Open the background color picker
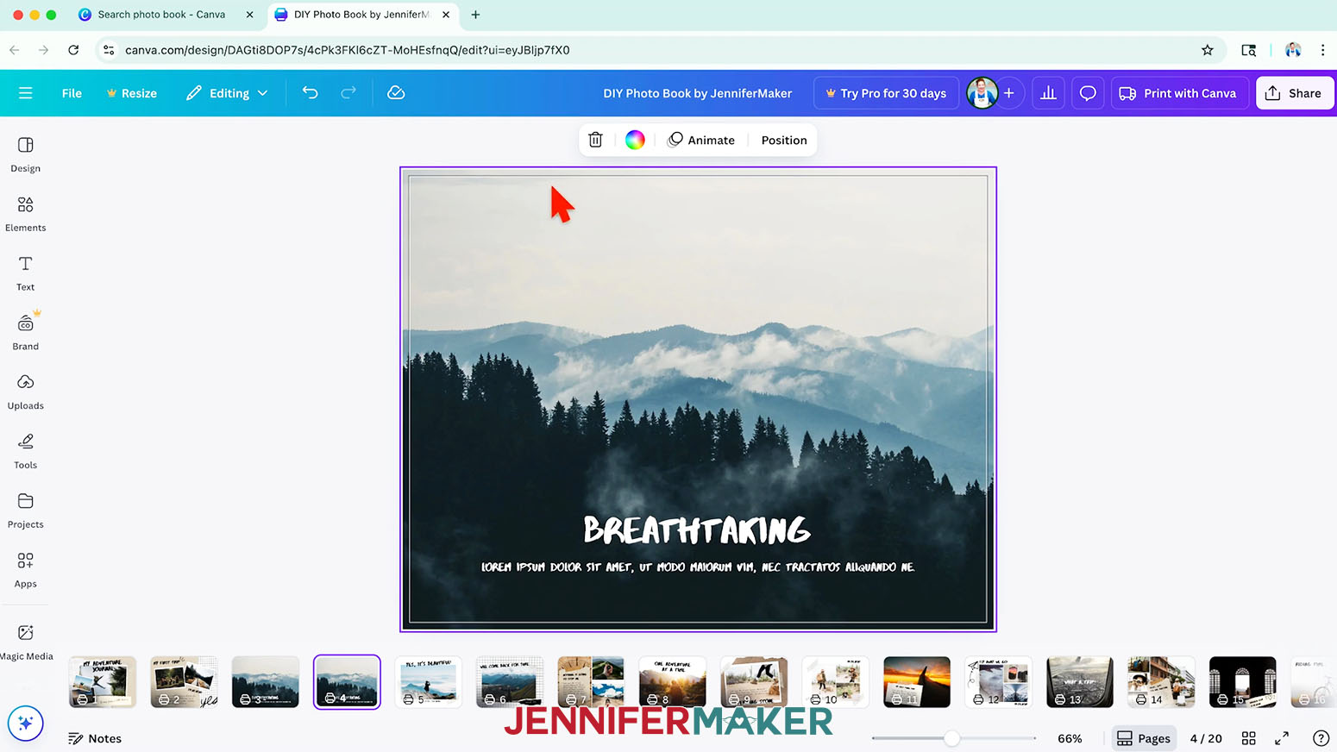This screenshot has width=1337, height=752. click(635, 140)
